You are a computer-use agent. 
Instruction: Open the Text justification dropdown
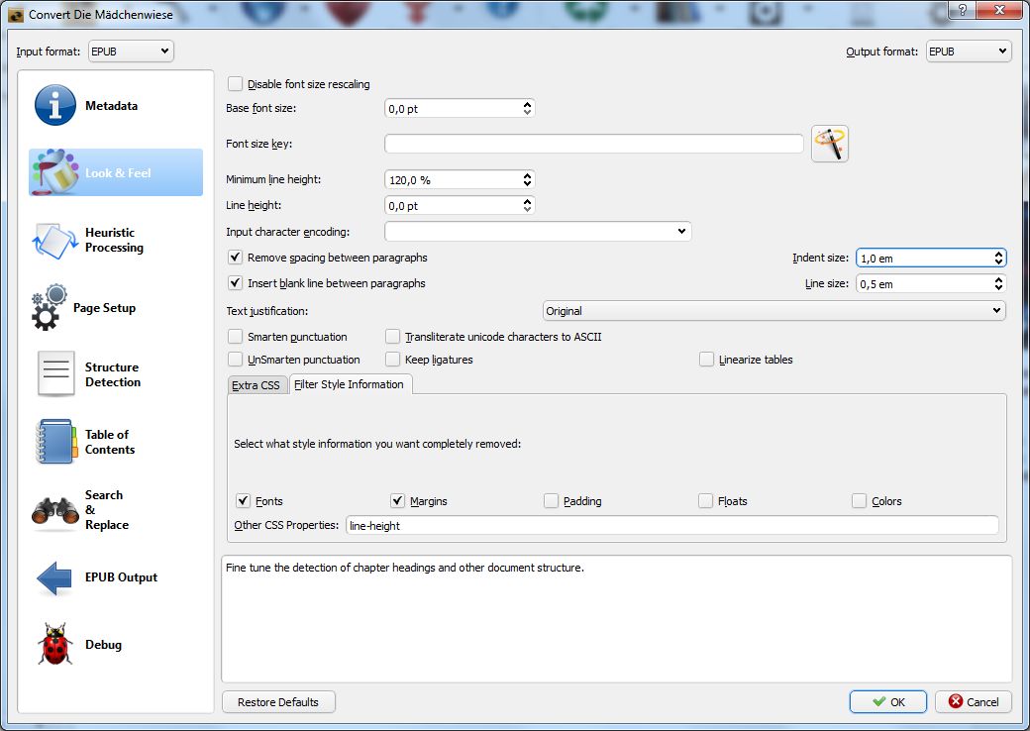tap(773, 311)
